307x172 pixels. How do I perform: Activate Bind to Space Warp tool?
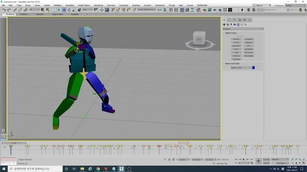[25, 10]
